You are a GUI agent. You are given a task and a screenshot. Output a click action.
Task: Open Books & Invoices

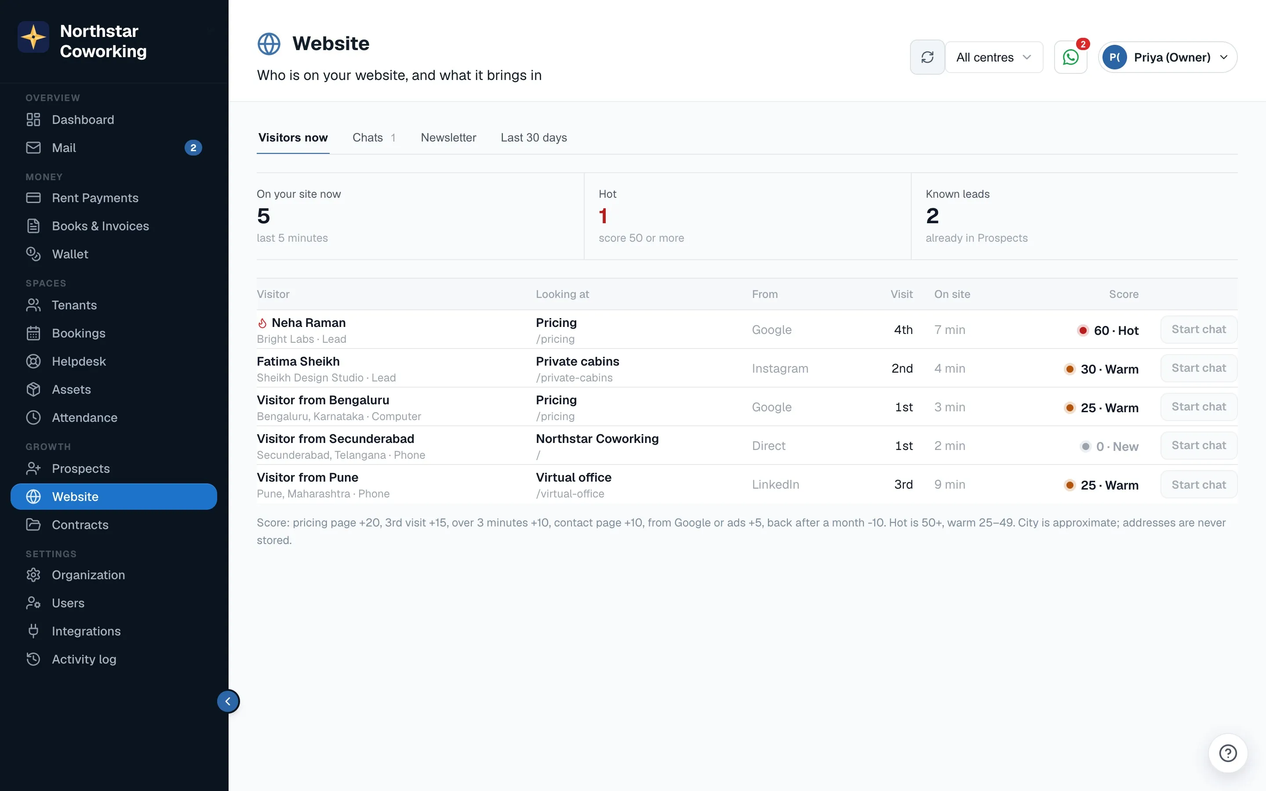point(113,226)
